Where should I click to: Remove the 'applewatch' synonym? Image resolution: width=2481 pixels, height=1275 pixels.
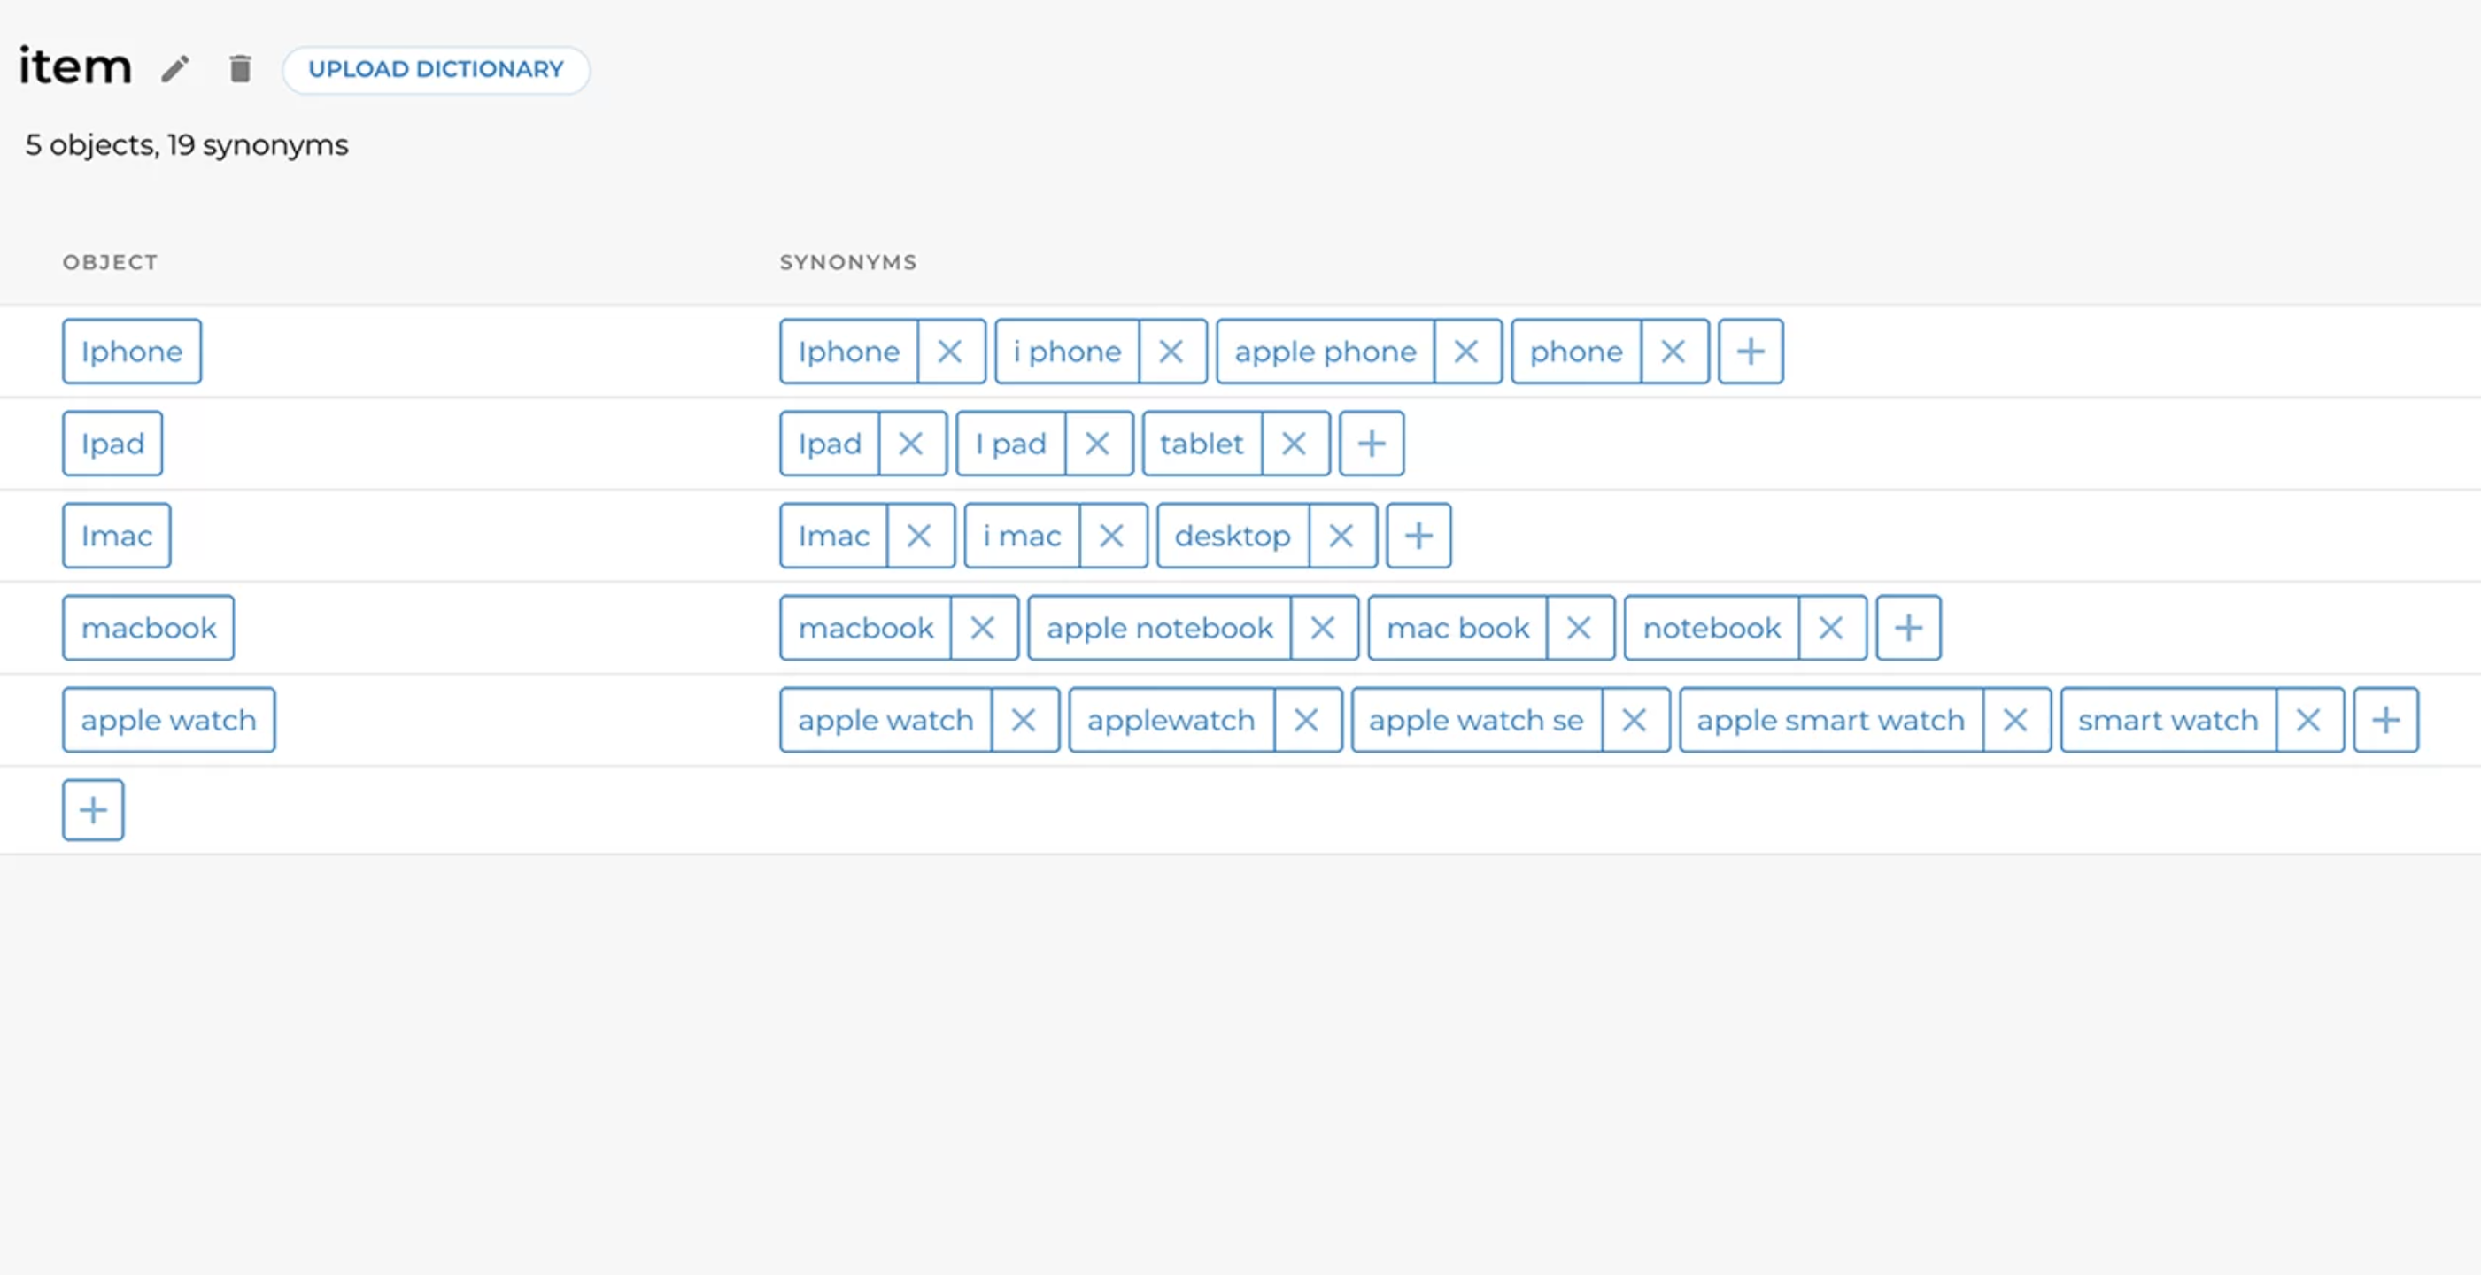(x=1306, y=721)
